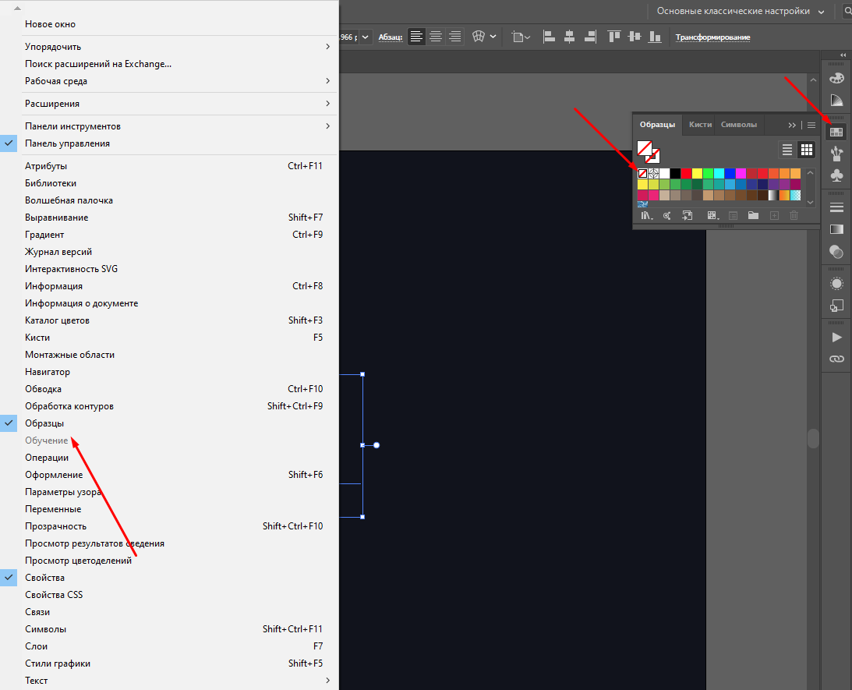Click the Make Envelope warp icon
852x690 pixels.
479,37
